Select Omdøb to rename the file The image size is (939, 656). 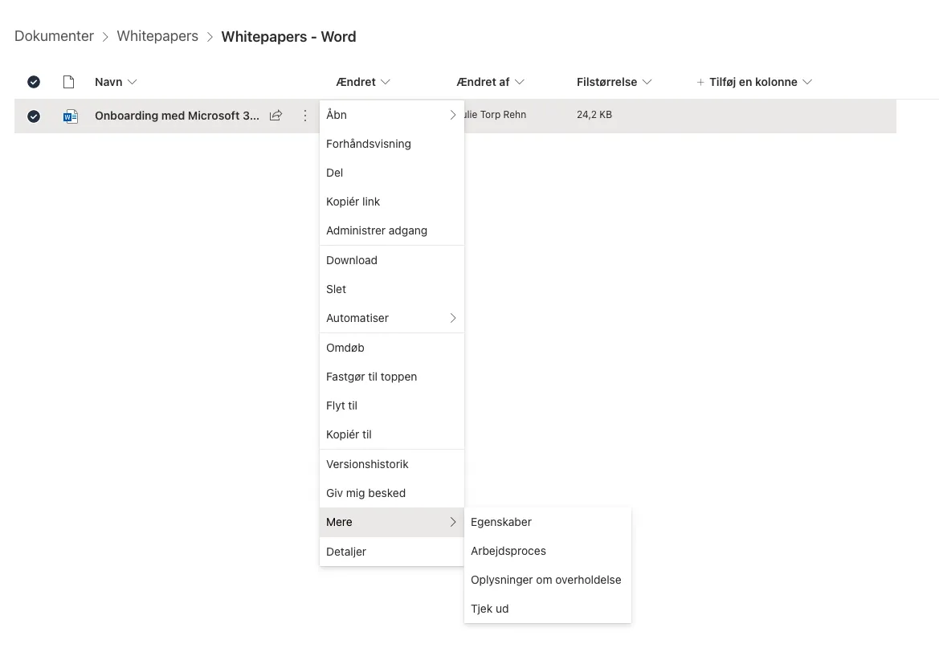coord(392,348)
